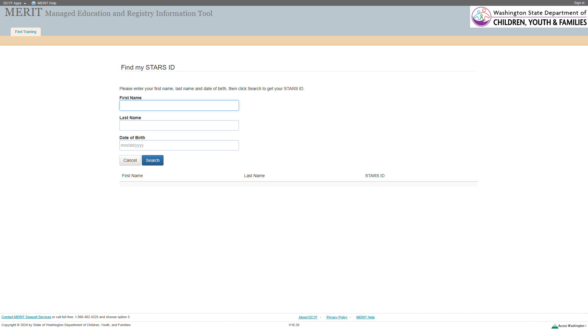Open the About DCYF link
588x331 pixels.
[308, 317]
